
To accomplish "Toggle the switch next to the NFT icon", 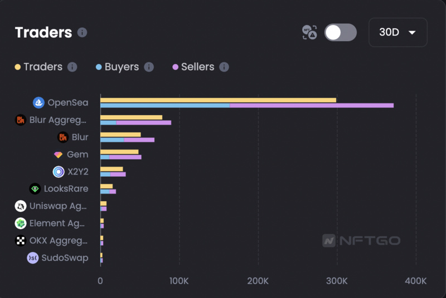I will pos(341,32).
